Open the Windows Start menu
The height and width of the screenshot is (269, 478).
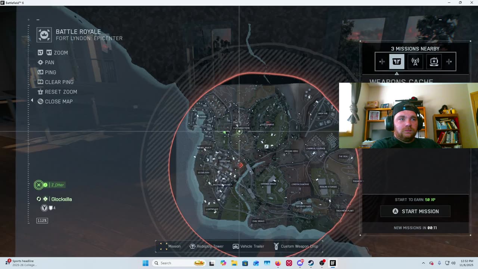(146, 263)
